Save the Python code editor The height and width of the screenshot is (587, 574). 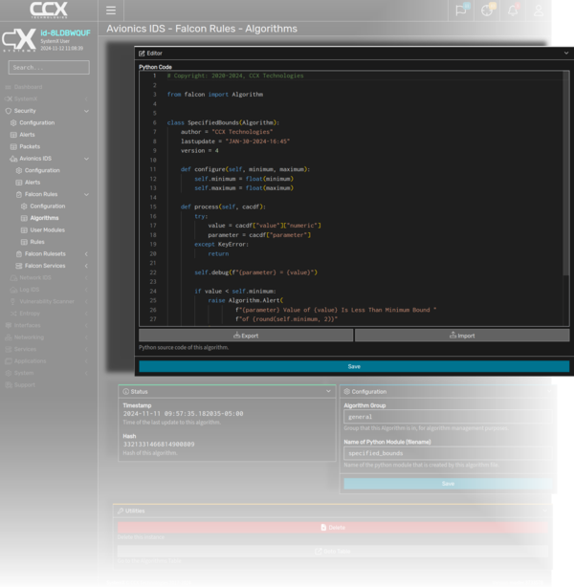tap(353, 366)
